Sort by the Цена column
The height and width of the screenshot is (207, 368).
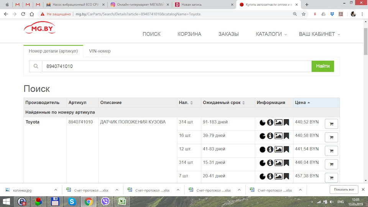tap(302, 103)
